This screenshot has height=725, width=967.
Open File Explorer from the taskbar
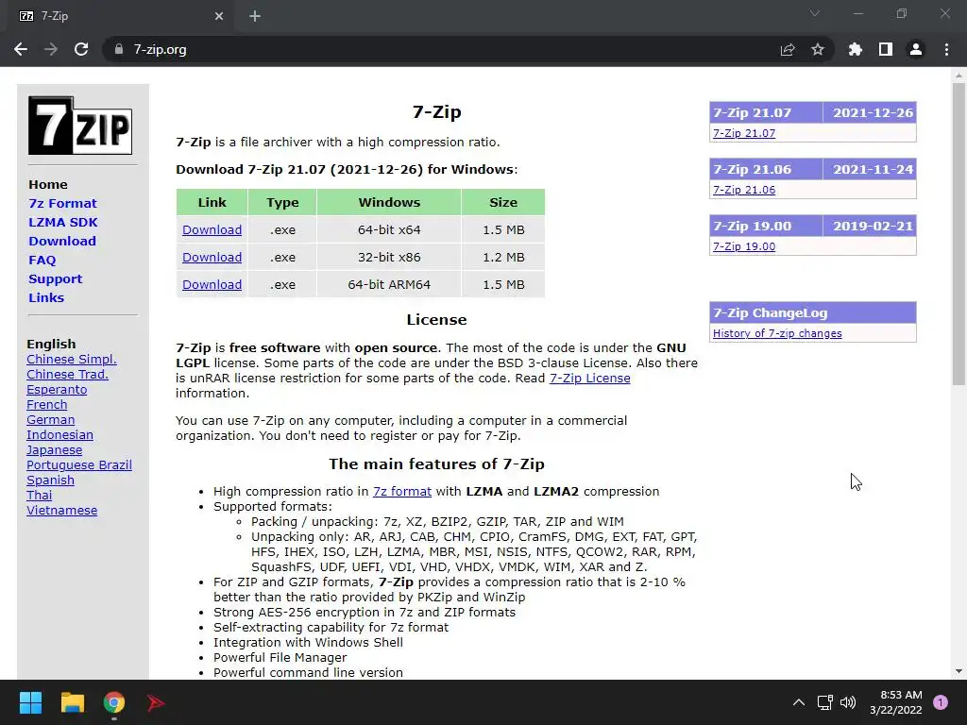click(x=72, y=702)
